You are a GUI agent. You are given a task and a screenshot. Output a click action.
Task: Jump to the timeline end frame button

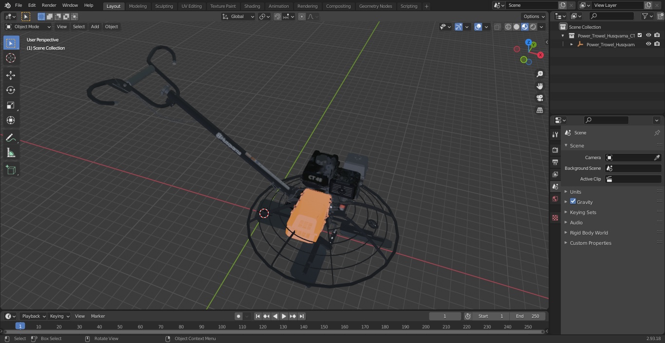[x=302, y=316]
